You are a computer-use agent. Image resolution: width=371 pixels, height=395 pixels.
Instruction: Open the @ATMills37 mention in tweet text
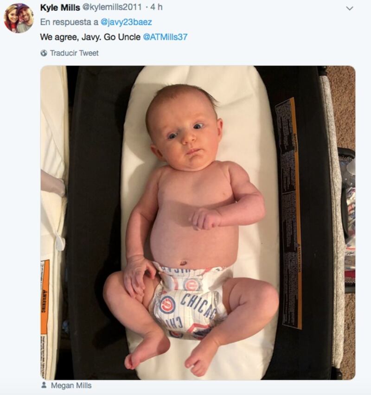point(165,37)
